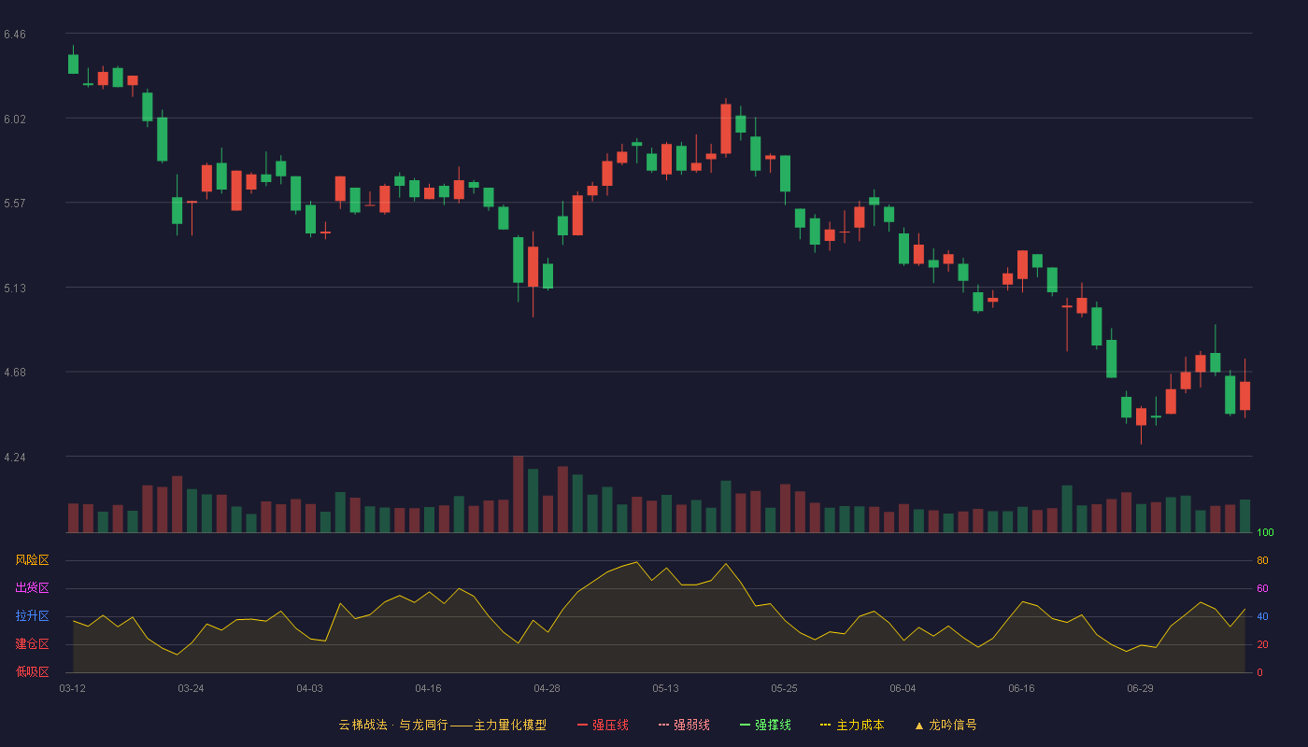The width and height of the screenshot is (1308, 747).
Task: Click the 6.02 price axis label
Action: [15, 120]
